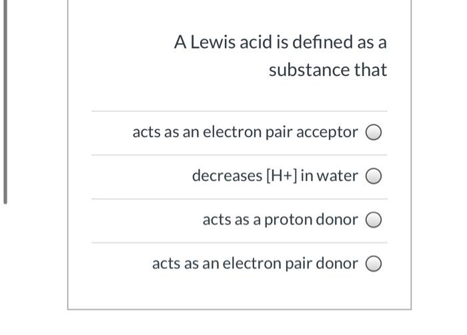Click the 'acts as a proton donor' answer text
Viewport: 467px width, 335px height.
coord(280,220)
